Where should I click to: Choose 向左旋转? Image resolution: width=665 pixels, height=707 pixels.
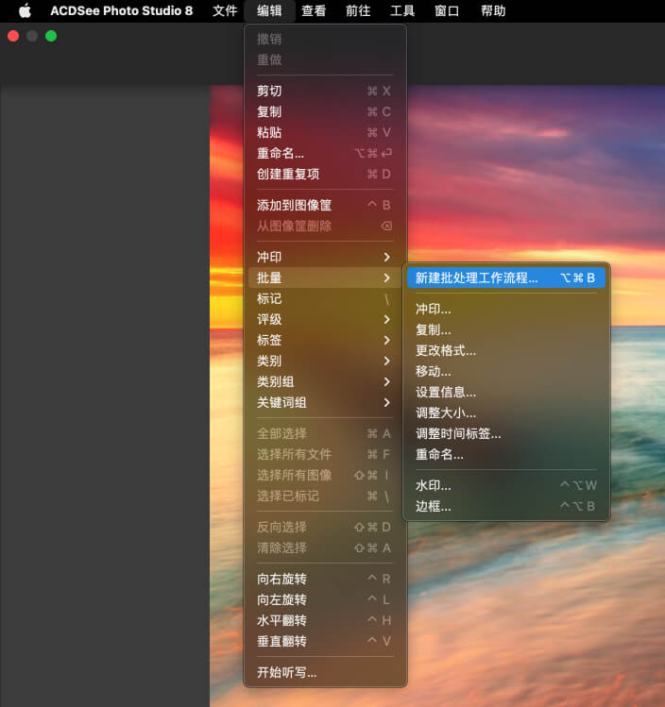pyautogui.click(x=325, y=599)
